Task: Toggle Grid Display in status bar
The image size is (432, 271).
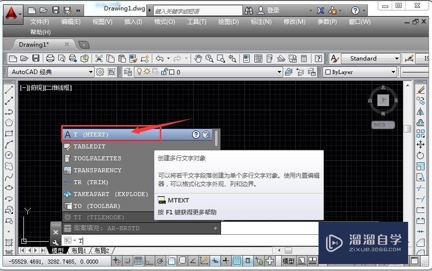Action: coord(138,261)
